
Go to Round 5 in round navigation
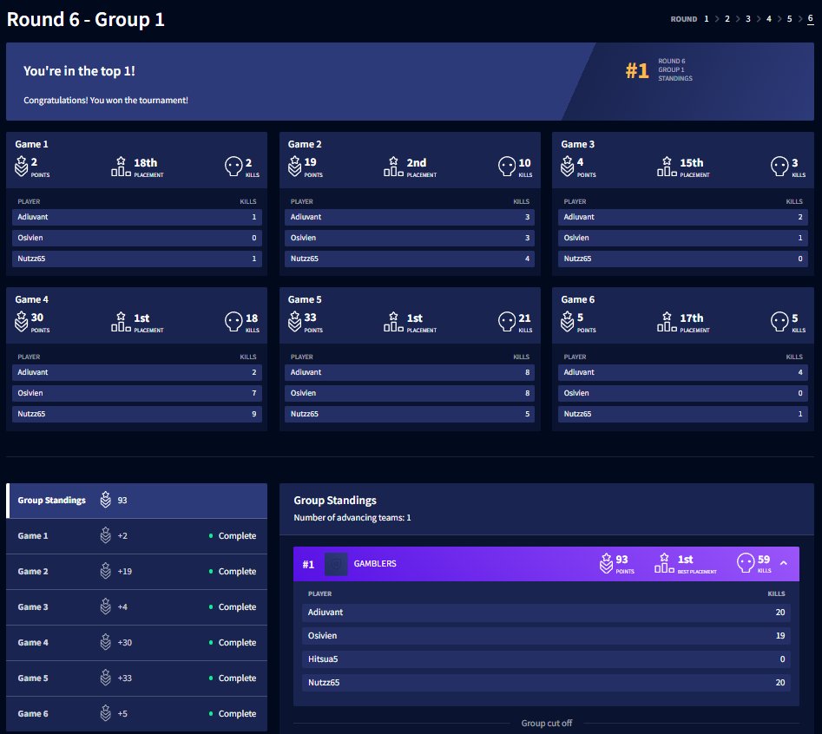790,19
